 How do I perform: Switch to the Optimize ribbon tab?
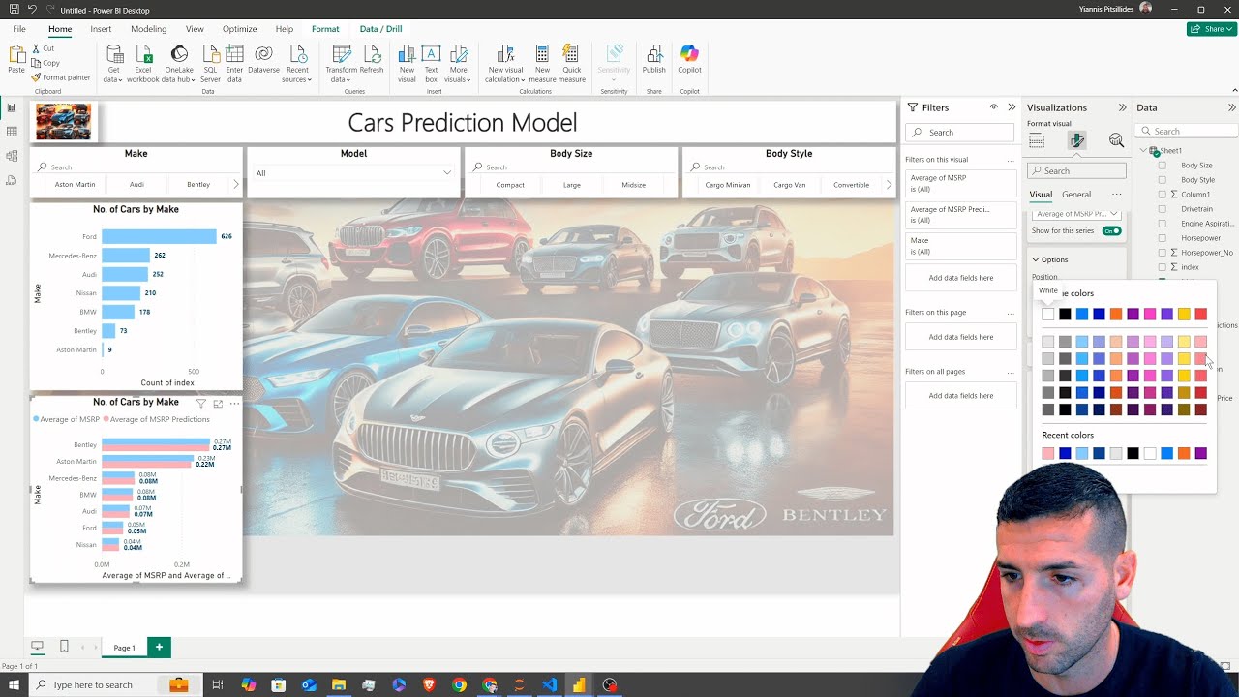pos(239,29)
